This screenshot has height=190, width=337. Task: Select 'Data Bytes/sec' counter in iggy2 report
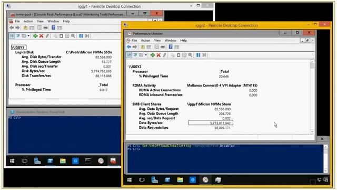151,123
